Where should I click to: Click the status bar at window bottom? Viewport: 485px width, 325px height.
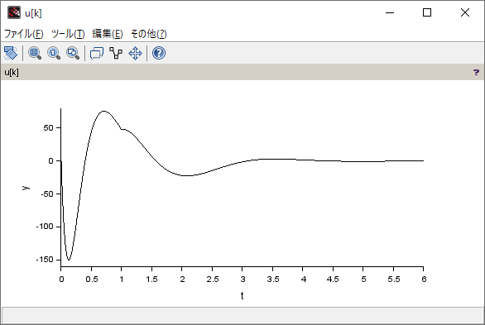242,315
